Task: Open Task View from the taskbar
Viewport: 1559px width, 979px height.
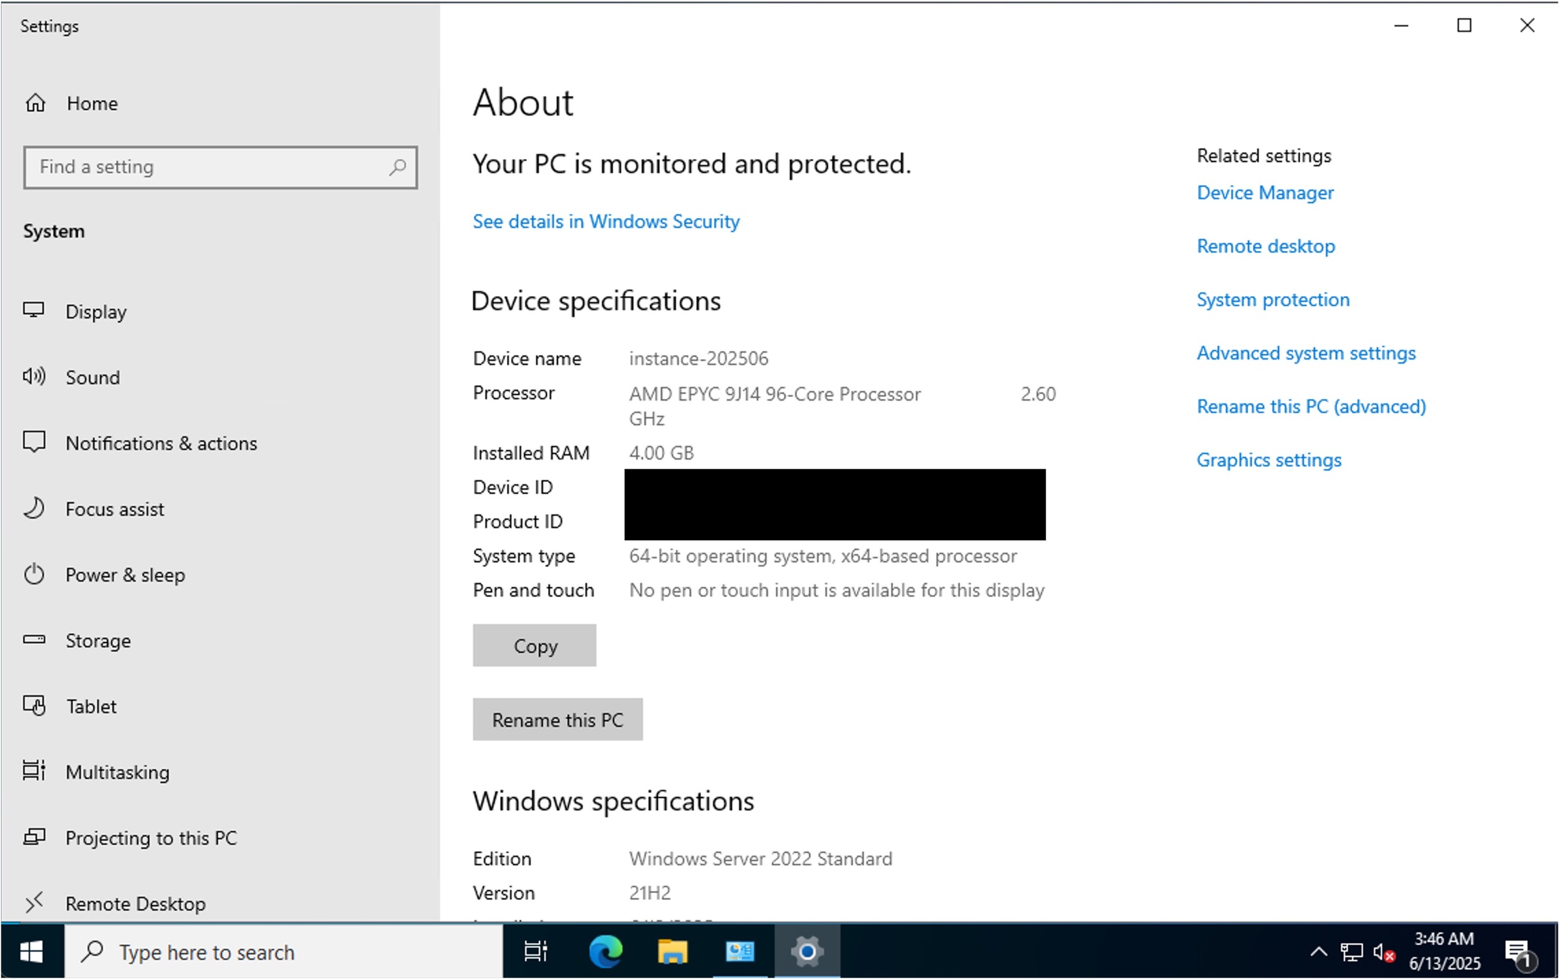Action: 536,951
